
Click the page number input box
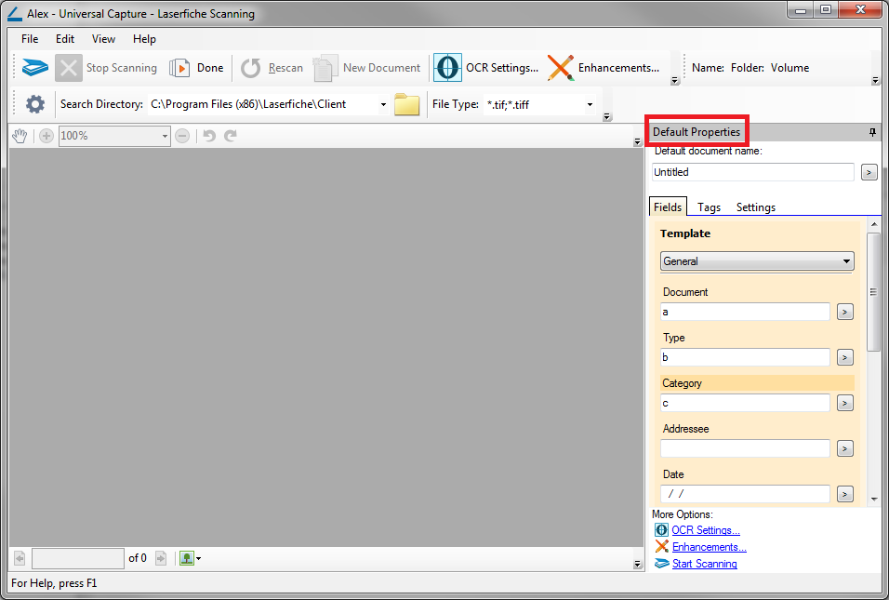pos(78,558)
